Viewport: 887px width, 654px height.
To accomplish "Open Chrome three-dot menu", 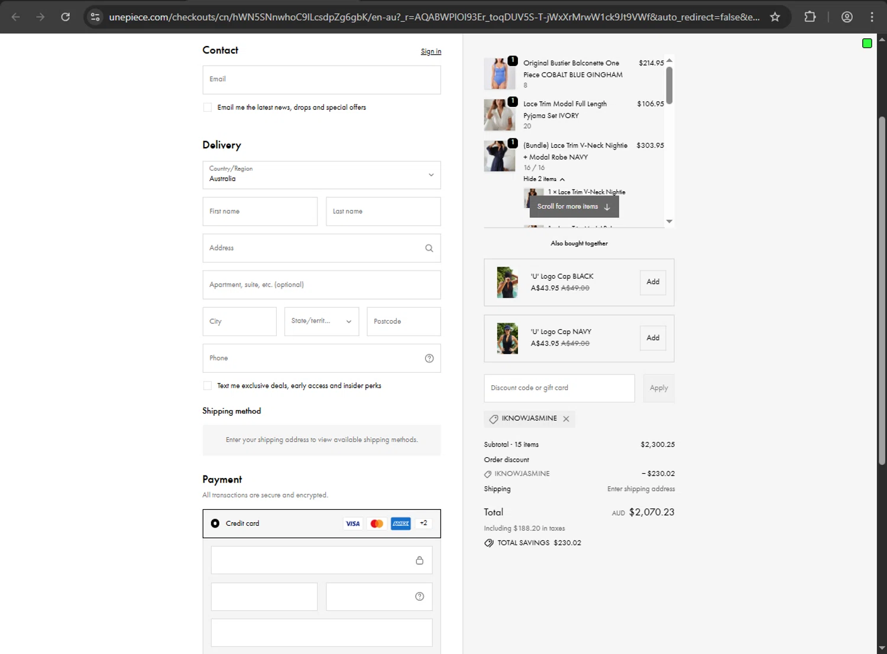I will pyautogui.click(x=872, y=17).
